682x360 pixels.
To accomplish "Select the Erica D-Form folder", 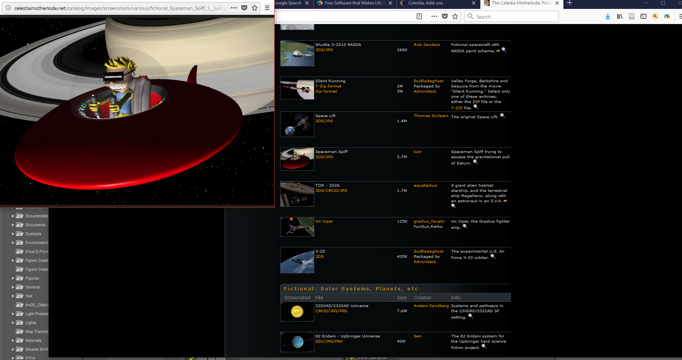I will click(32, 251).
